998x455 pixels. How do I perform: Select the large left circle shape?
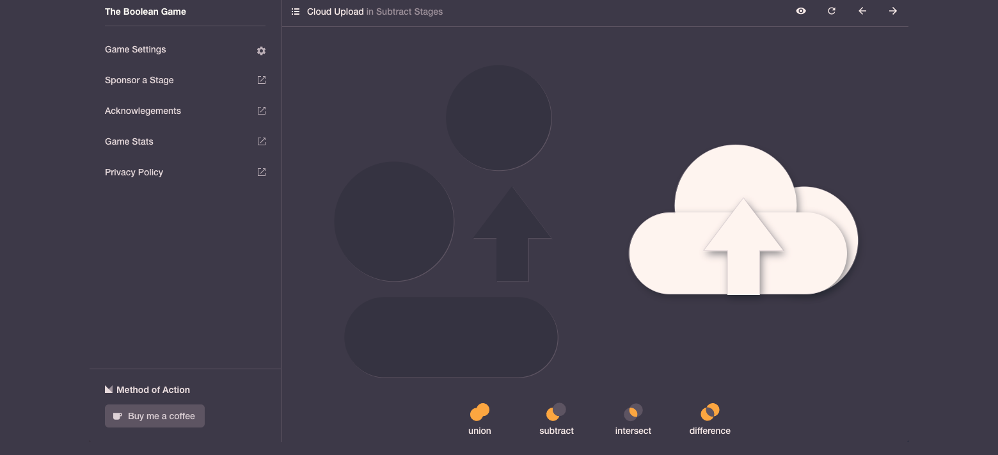pyautogui.click(x=394, y=221)
